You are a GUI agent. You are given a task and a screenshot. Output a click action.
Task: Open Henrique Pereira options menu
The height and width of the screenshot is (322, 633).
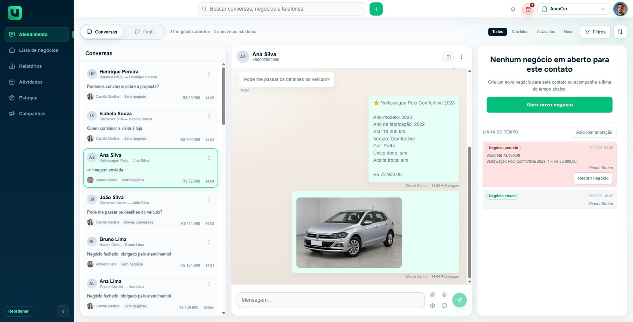(209, 74)
